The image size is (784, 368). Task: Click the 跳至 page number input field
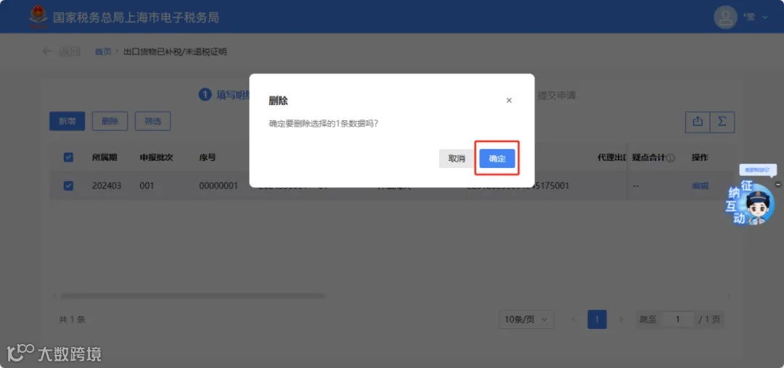point(677,319)
